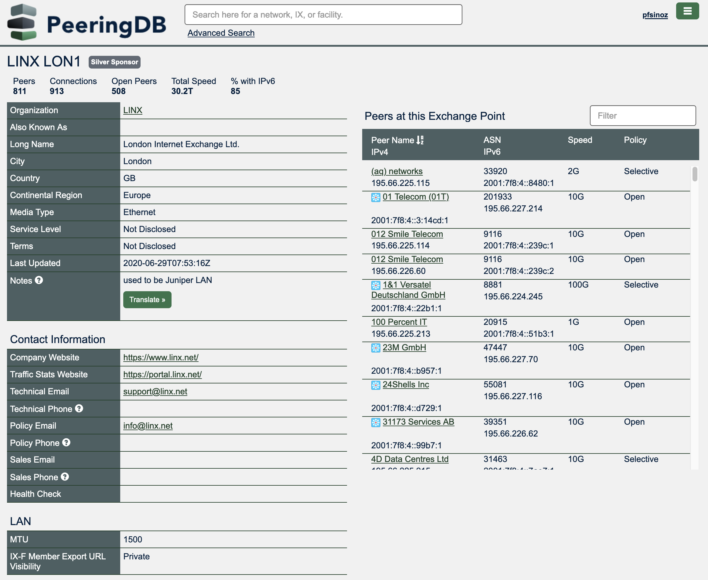Open the pfsinoz user profile link
708x580 pixels.
pyautogui.click(x=655, y=15)
